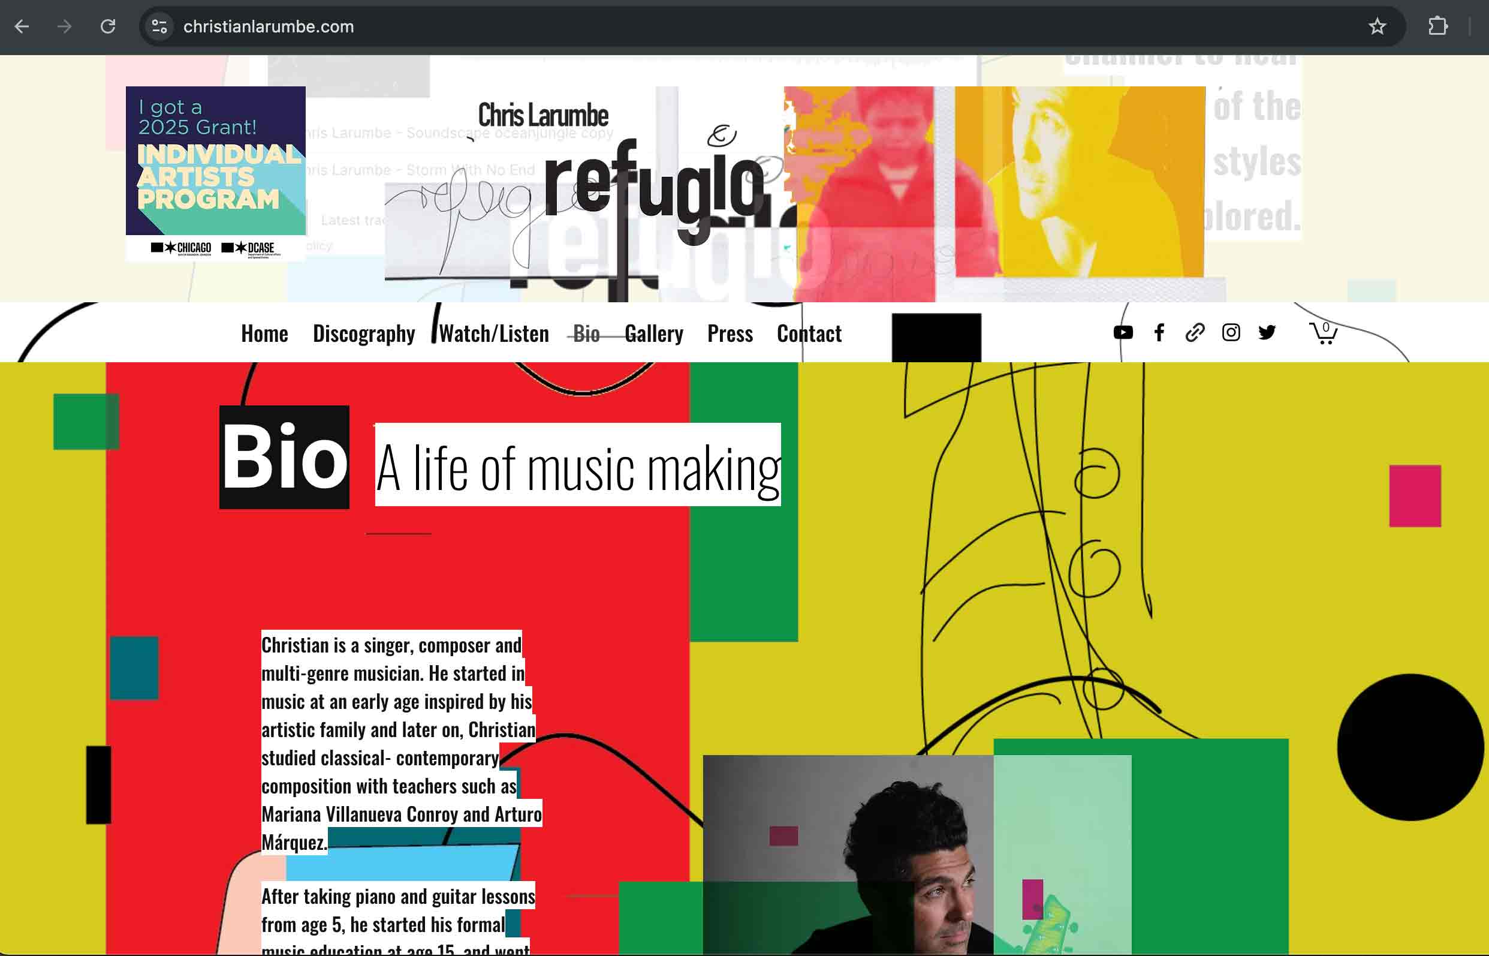This screenshot has height=956, width=1489.
Task: Open the YouTube social icon
Action: coord(1123,333)
